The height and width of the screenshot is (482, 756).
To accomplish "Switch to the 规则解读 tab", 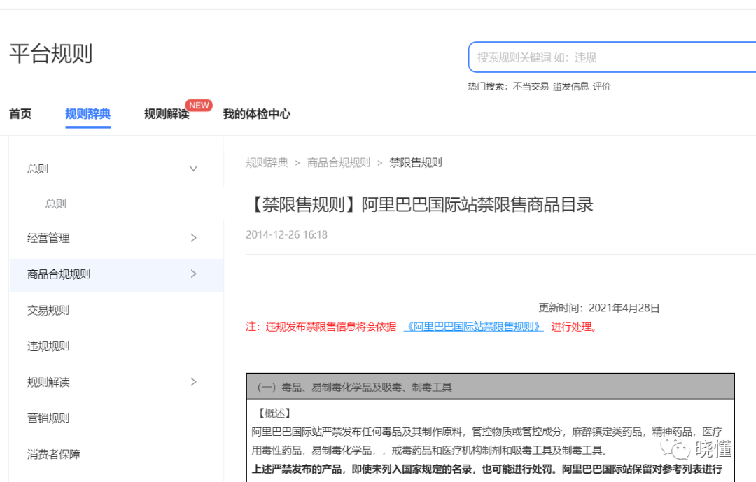I will [167, 114].
